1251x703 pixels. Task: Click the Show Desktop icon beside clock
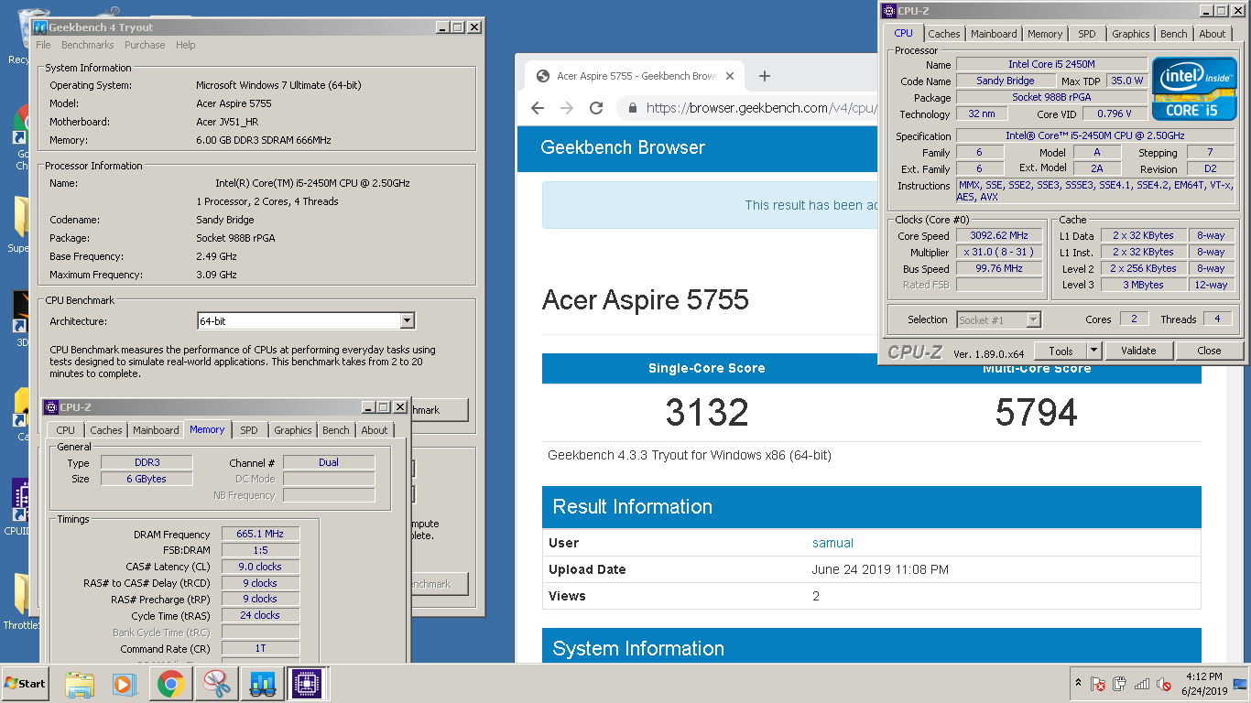click(x=1240, y=683)
